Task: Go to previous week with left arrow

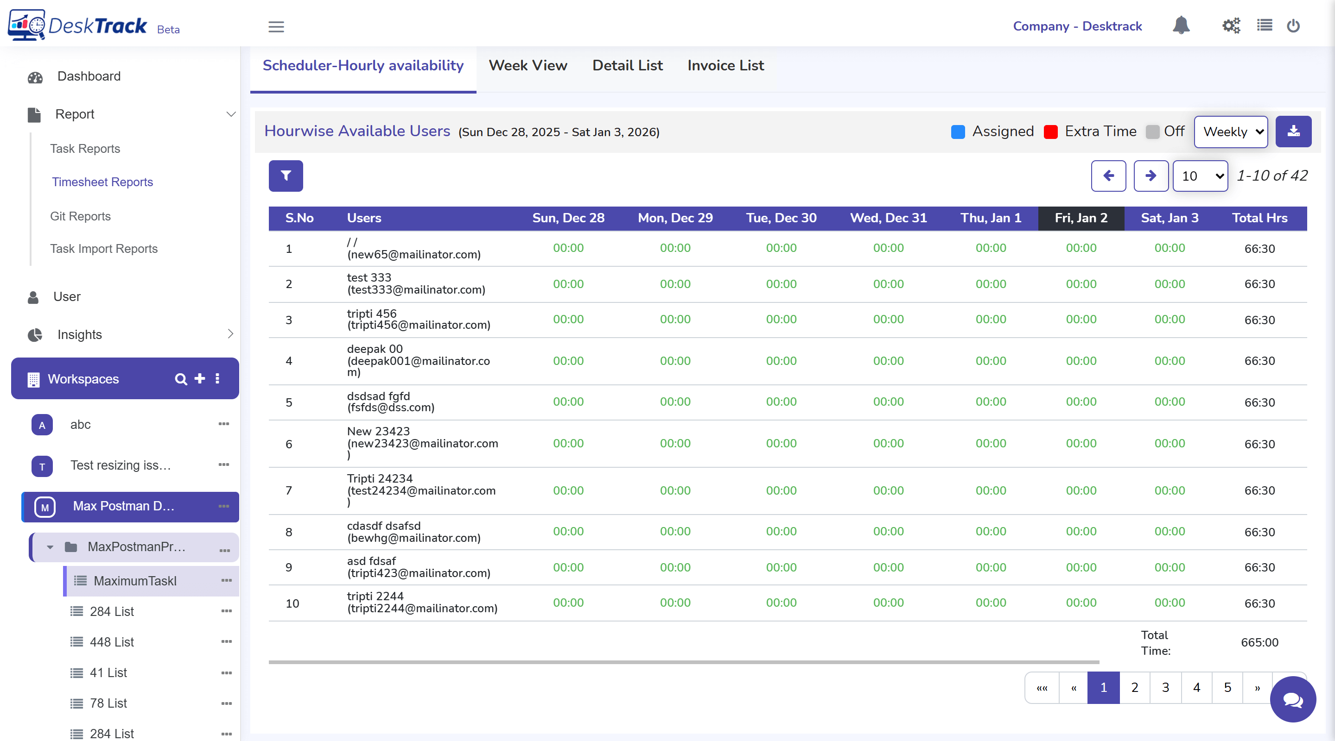Action: pyautogui.click(x=1108, y=176)
